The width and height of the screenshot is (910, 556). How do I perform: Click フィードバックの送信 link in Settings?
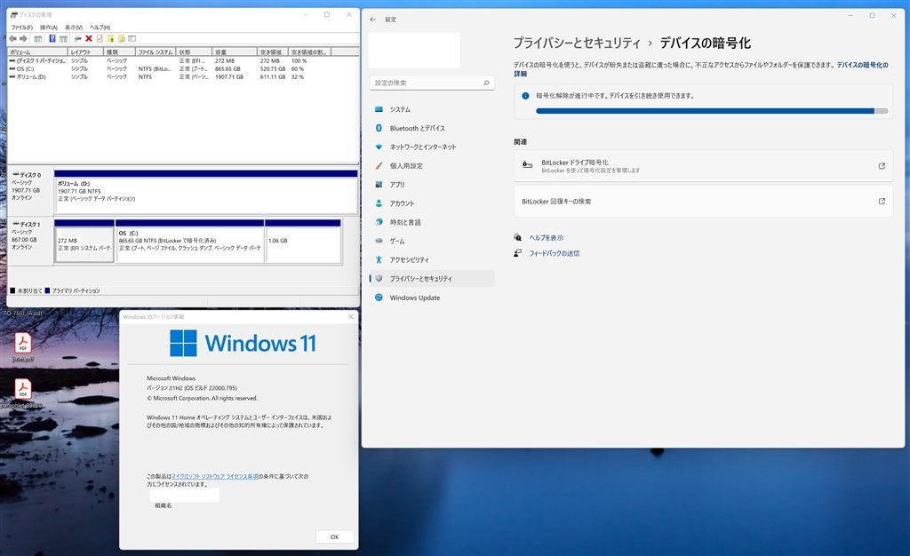[x=554, y=253]
